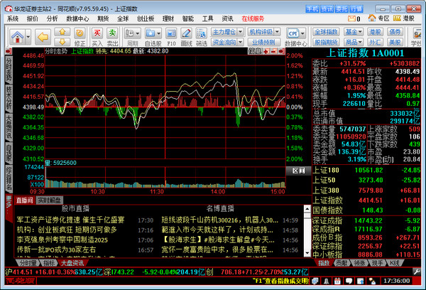The image size is (426, 290).
Task: Switch to the 分时量 bottom tab
Action: click(28, 263)
